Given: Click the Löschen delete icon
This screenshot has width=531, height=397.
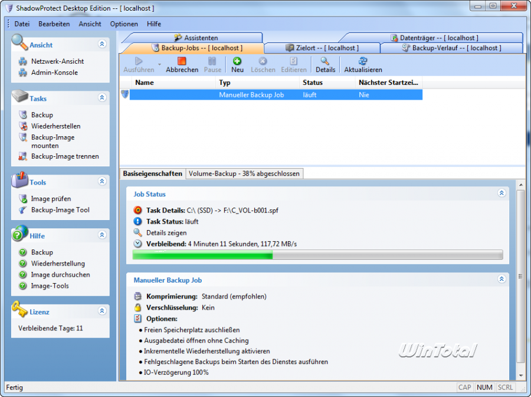Looking at the screenshot, I should 263,61.
